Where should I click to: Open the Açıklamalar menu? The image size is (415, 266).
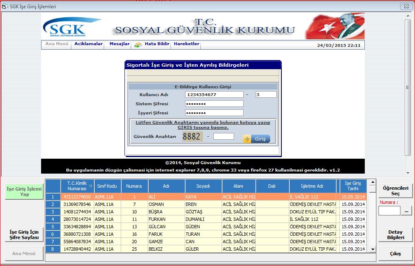pyautogui.click(x=88, y=44)
